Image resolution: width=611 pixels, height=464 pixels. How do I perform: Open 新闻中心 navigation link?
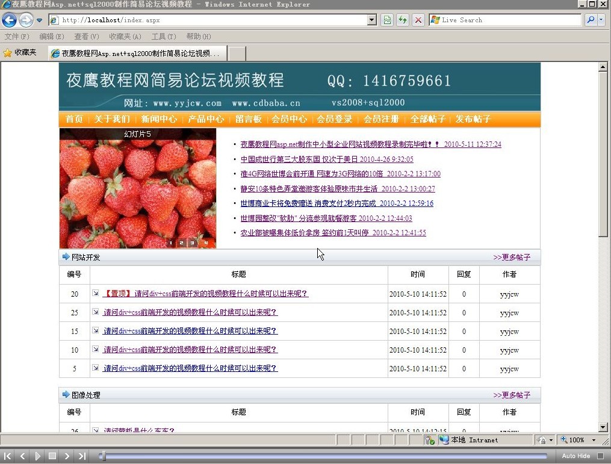pyautogui.click(x=159, y=119)
